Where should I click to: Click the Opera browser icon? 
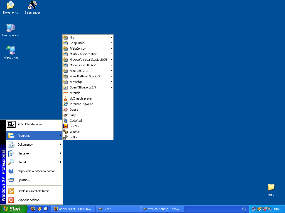(65, 110)
